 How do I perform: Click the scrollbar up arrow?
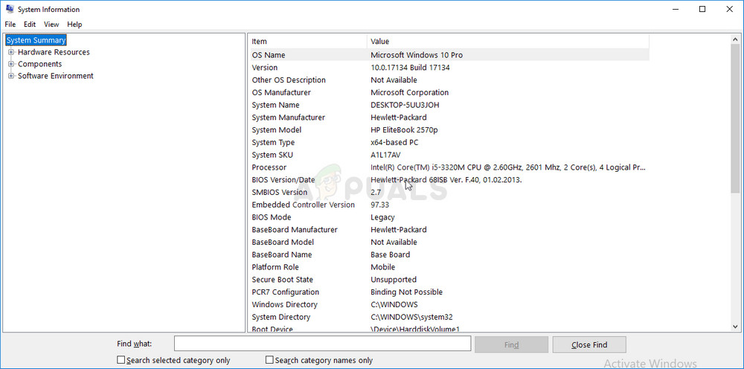[736, 39]
